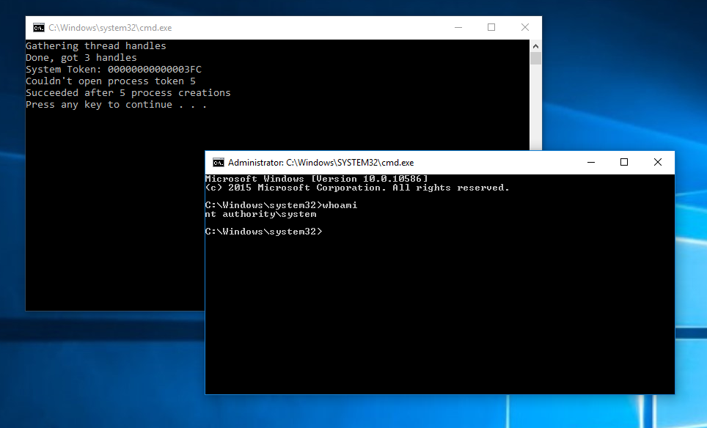The width and height of the screenshot is (707, 428).
Task: Open system menu icon of background cmd.exe window
Action: tap(38, 28)
